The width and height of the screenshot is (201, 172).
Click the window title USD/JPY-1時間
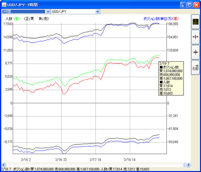tap(22, 5)
